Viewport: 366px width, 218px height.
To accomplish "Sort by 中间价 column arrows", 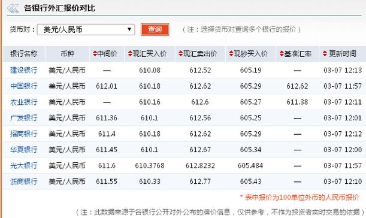I will [95, 54].
